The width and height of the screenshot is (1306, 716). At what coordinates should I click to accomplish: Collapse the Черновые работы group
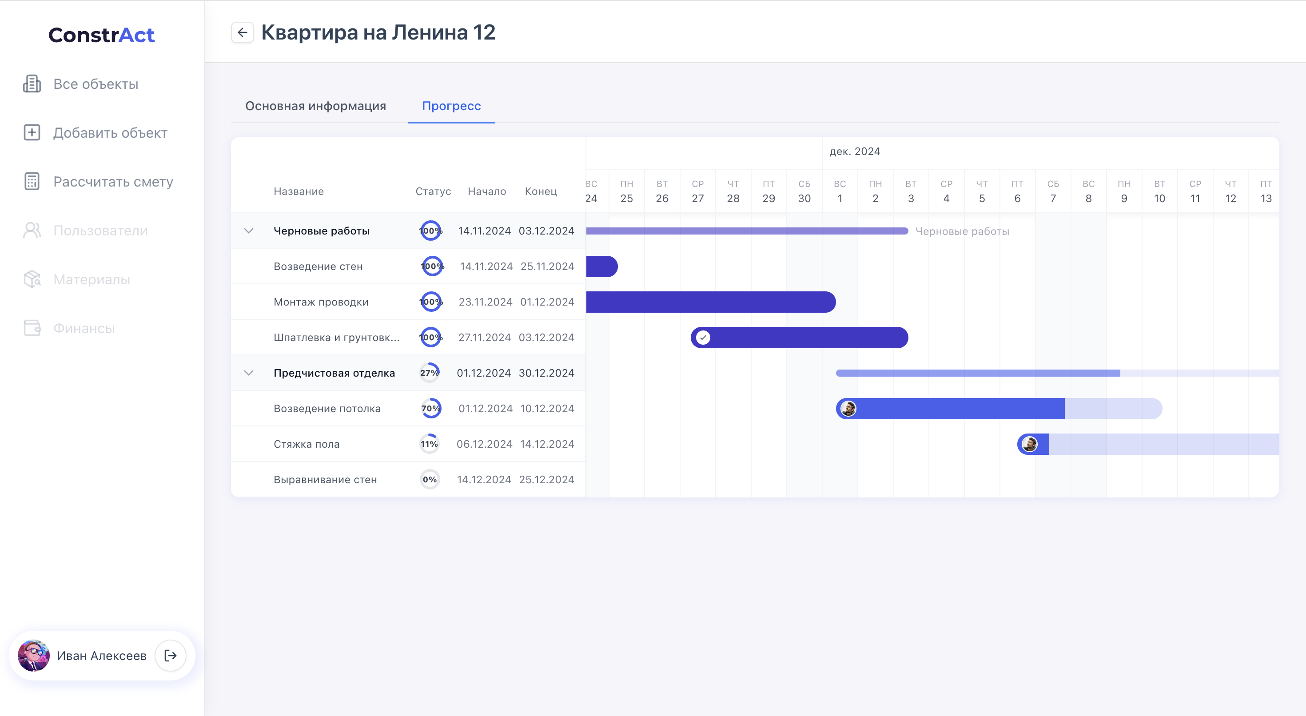pos(249,231)
